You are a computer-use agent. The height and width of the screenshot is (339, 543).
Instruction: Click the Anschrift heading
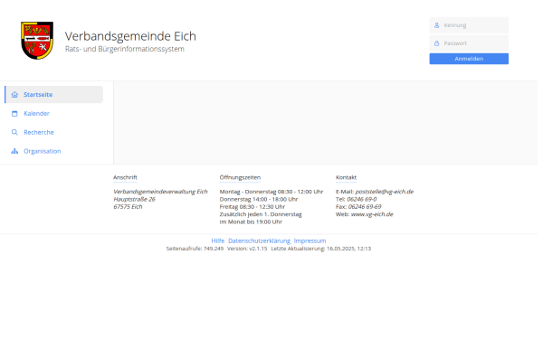126,177
